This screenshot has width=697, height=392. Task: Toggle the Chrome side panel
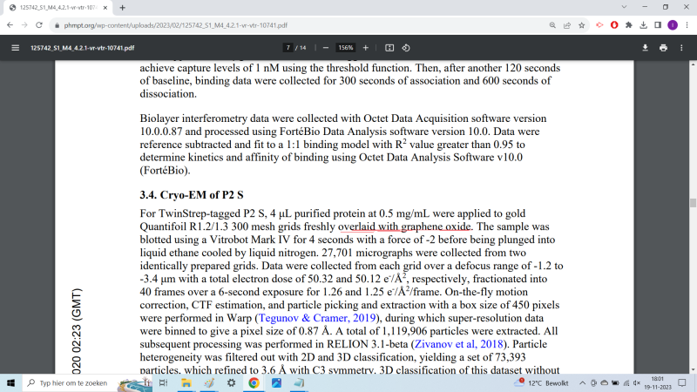[658, 25]
